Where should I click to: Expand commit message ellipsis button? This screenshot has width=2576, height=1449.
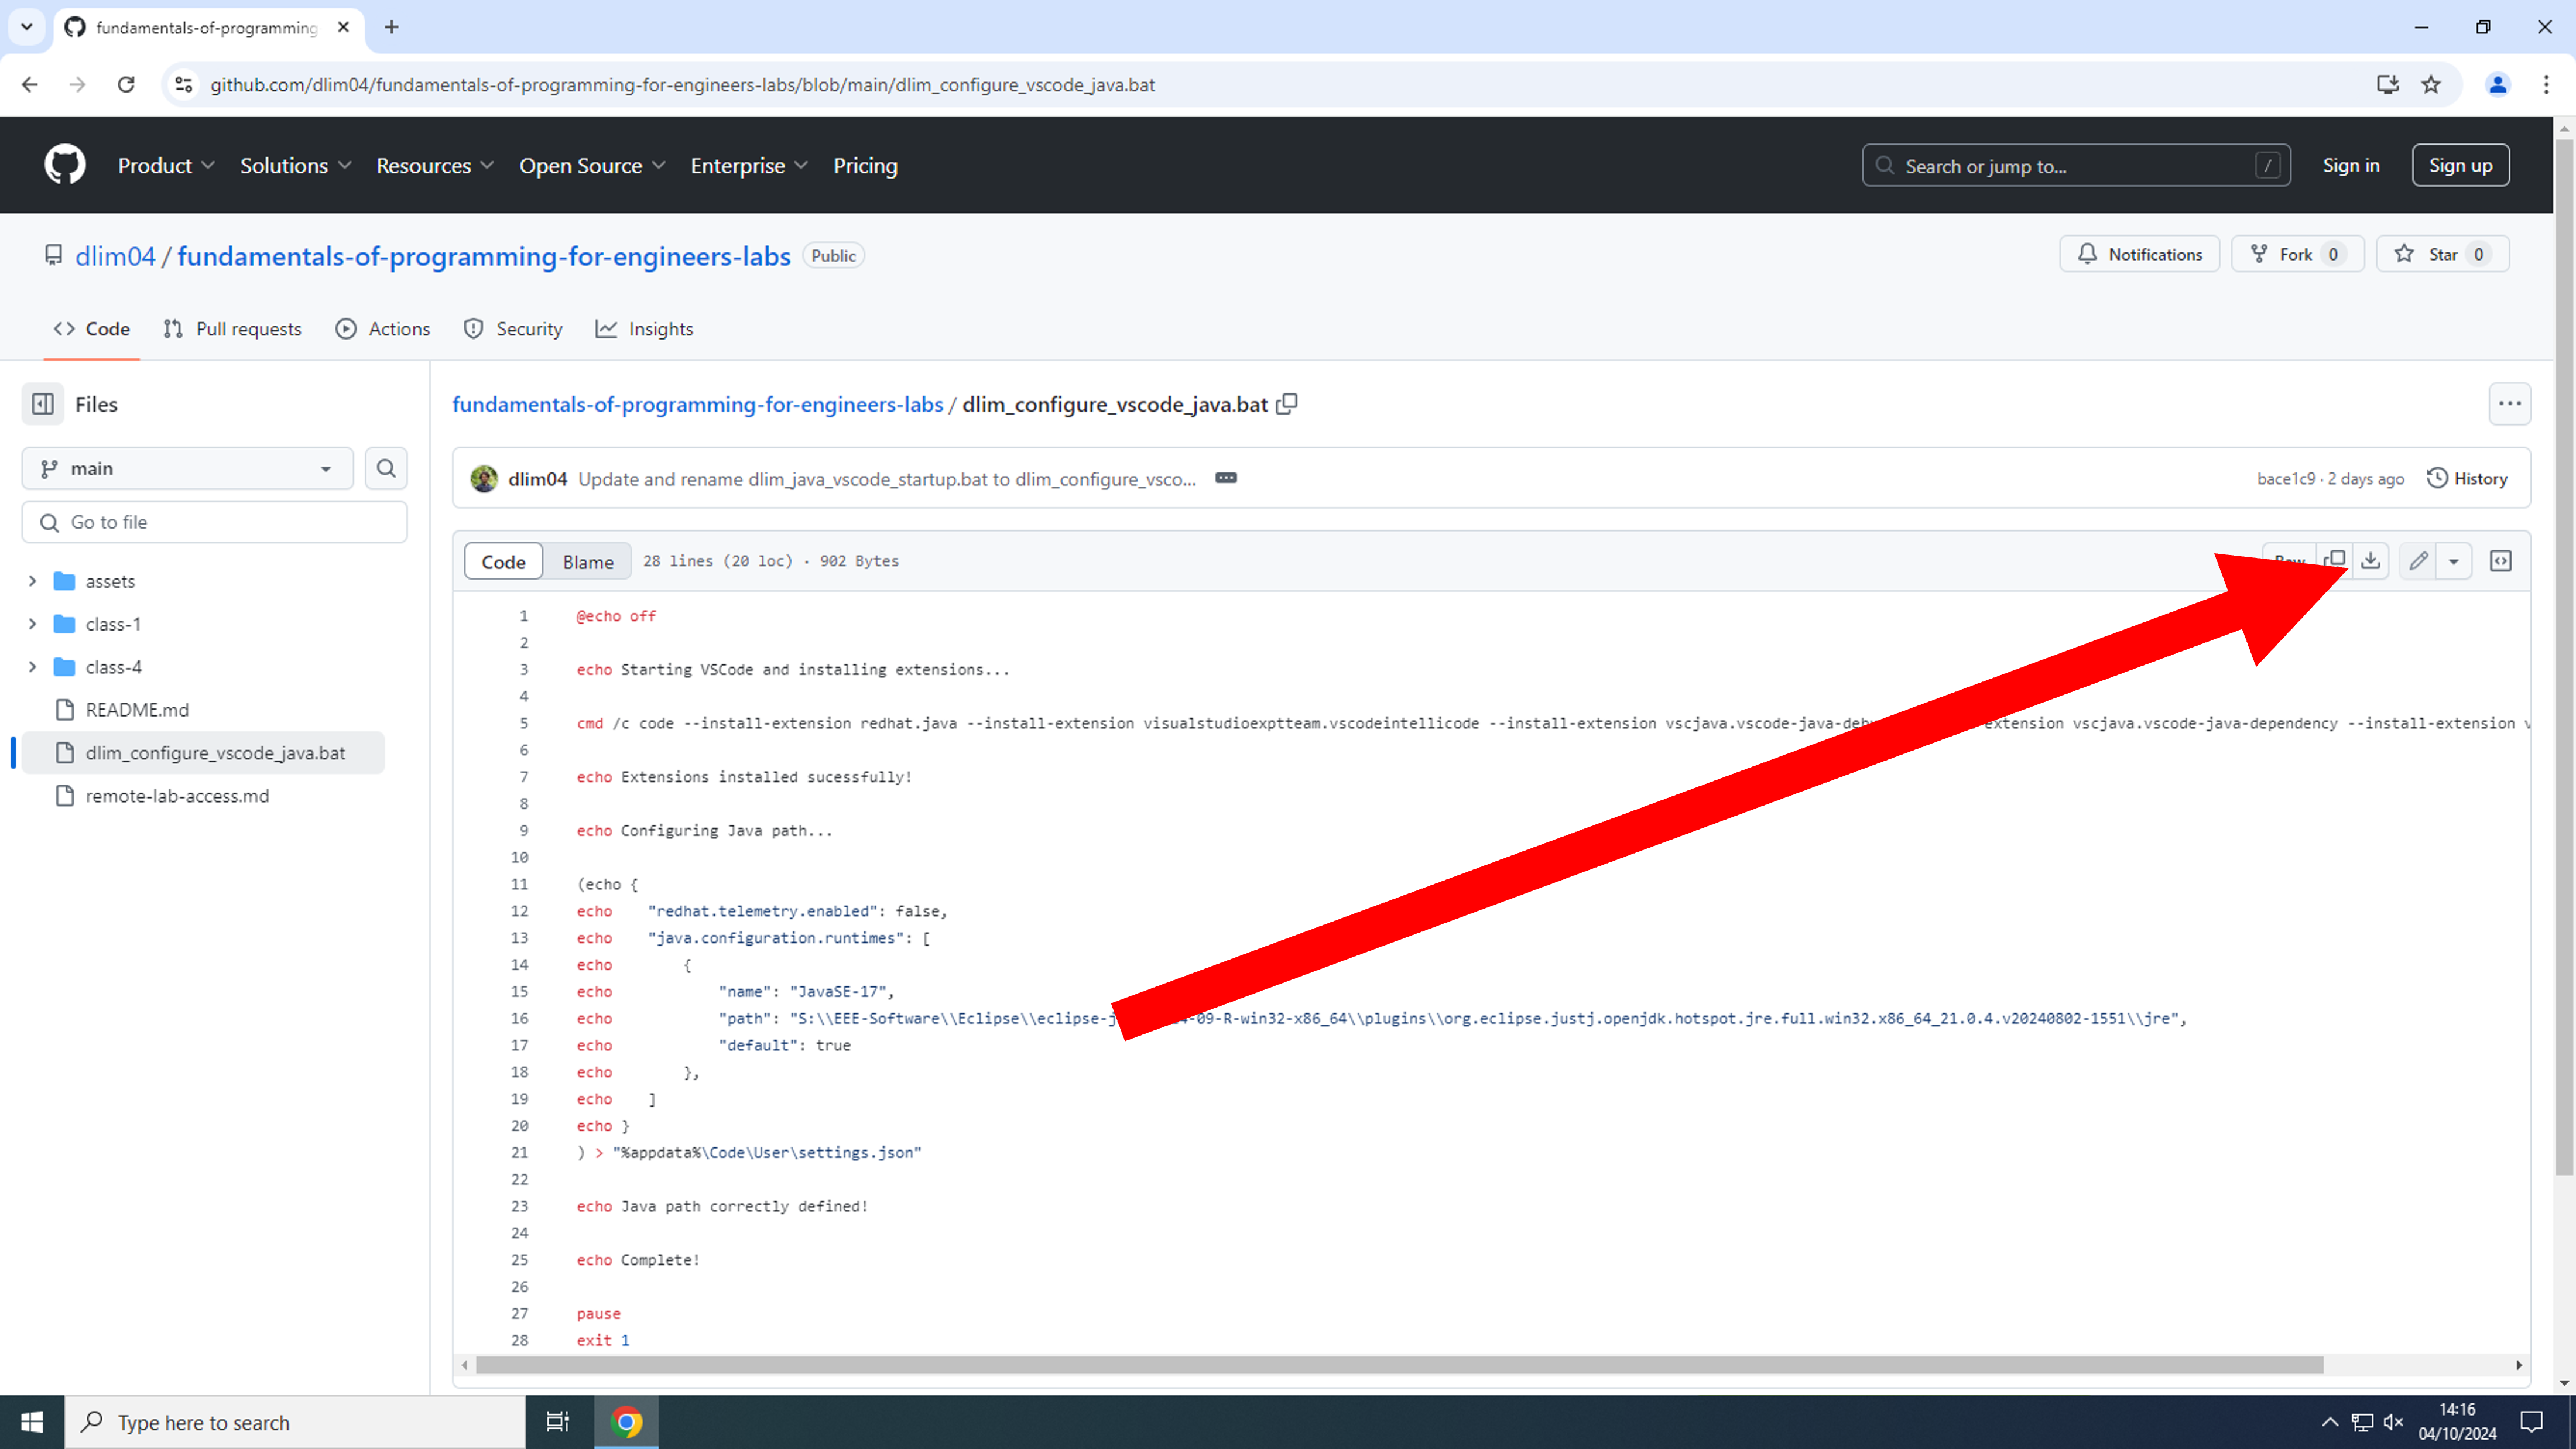1226,478
